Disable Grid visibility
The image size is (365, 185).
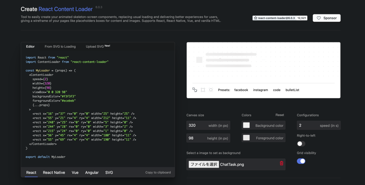click(x=301, y=161)
